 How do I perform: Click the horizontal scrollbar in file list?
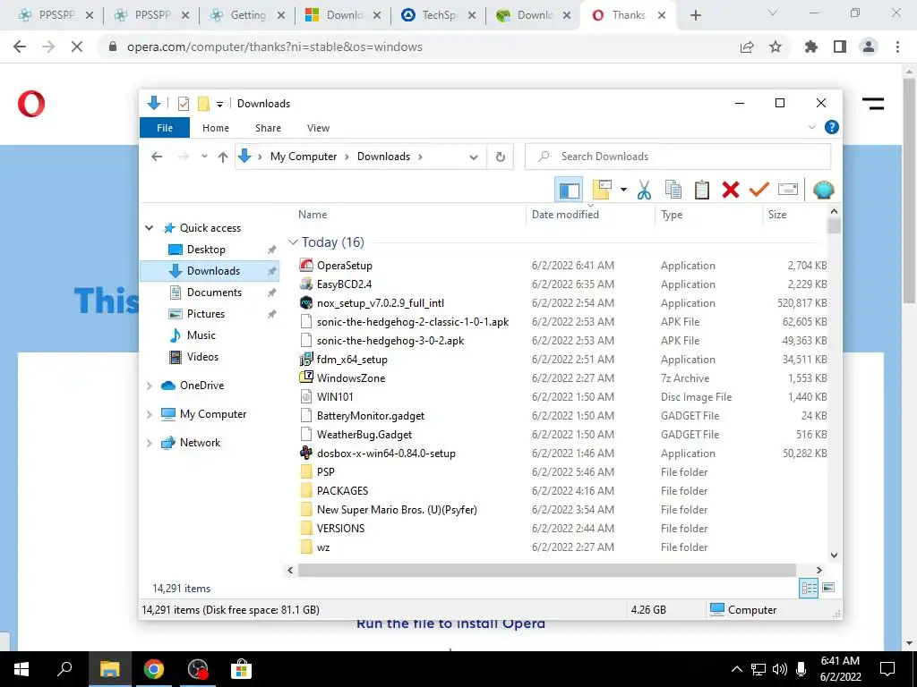click(x=547, y=570)
